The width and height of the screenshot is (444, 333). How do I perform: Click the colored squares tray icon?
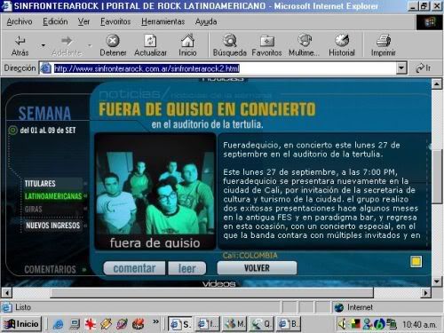(x=355, y=324)
